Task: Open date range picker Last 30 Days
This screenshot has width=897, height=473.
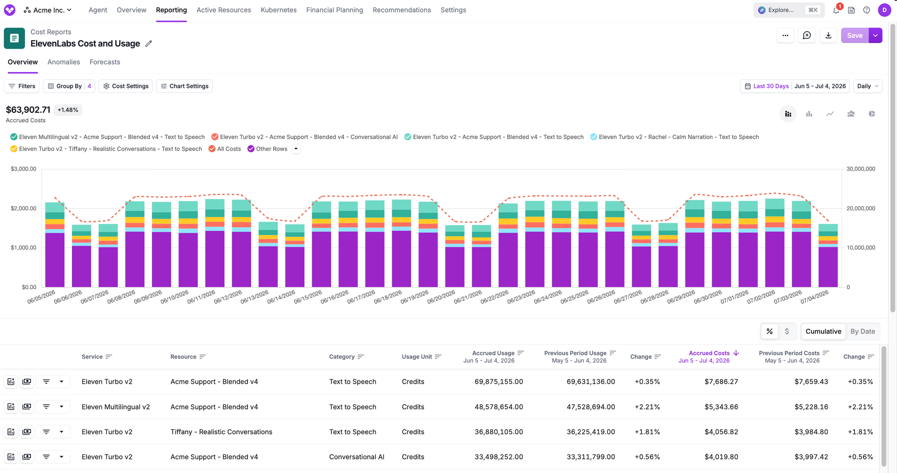Action: point(795,86)
